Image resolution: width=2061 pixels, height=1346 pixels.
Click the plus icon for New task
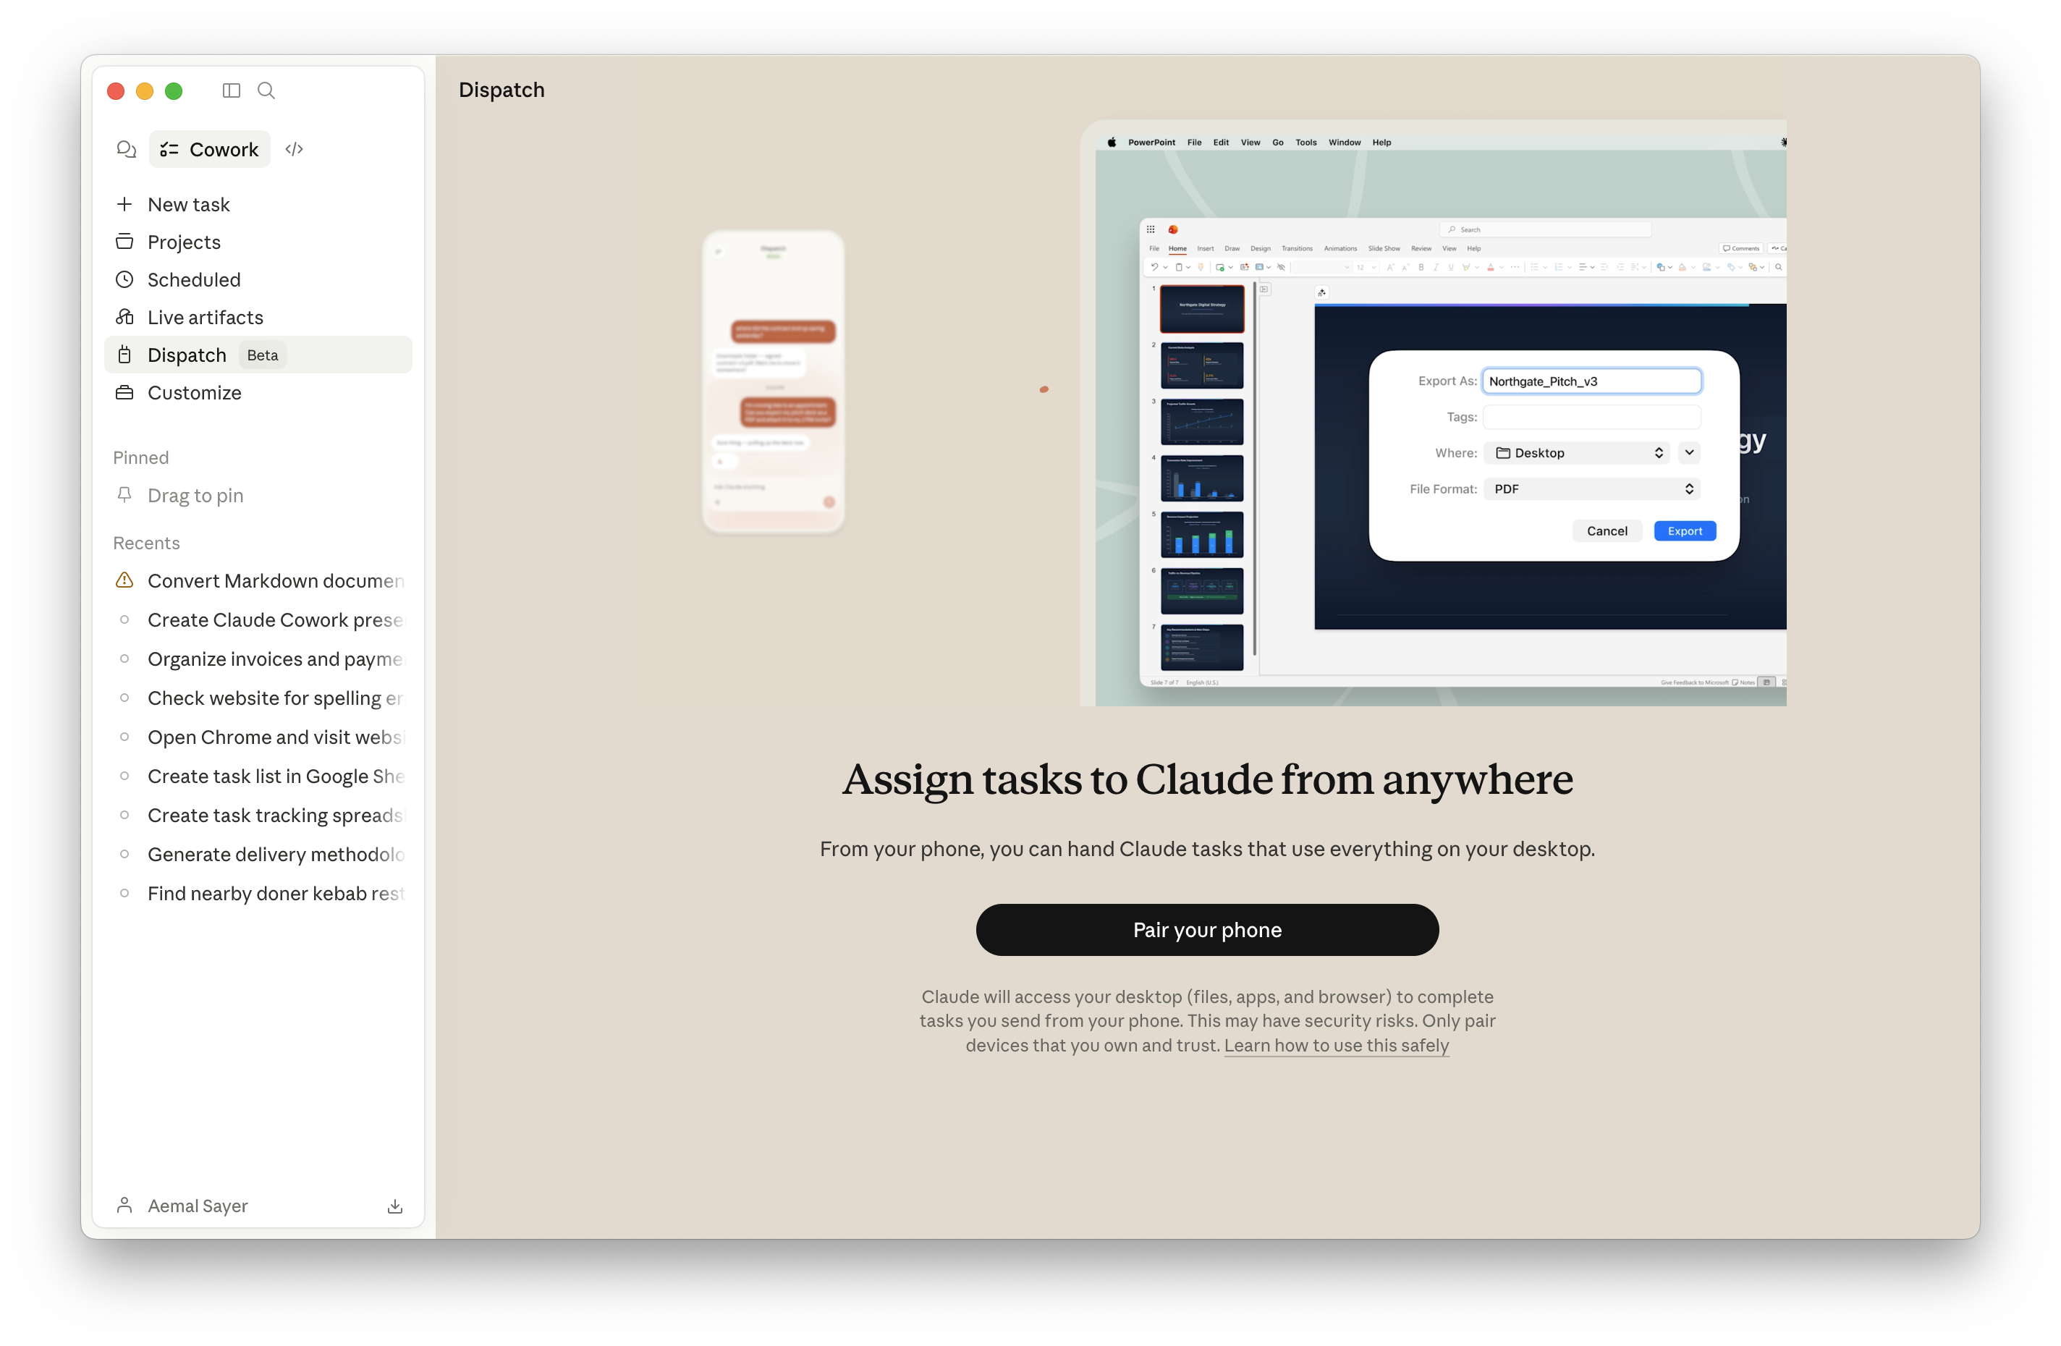pos(124,204)
